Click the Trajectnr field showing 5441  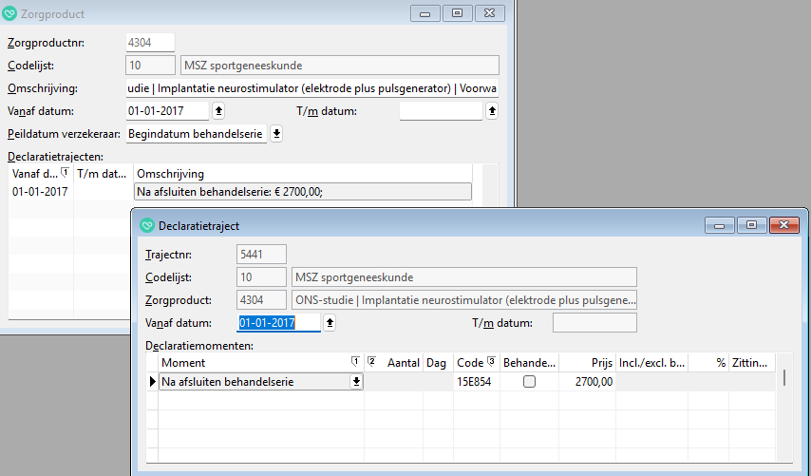[261, 255]
